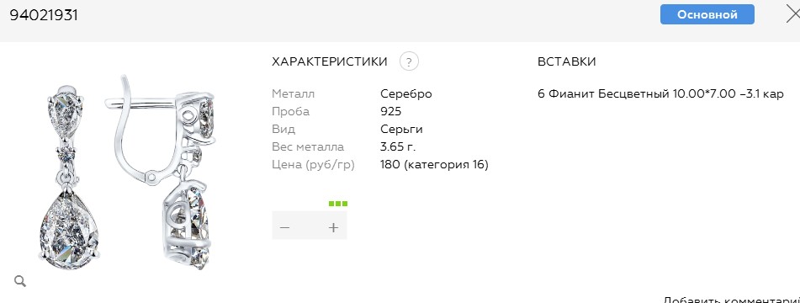
Task: Open the Добавить комментарий link
Action: tap(732, 299)
